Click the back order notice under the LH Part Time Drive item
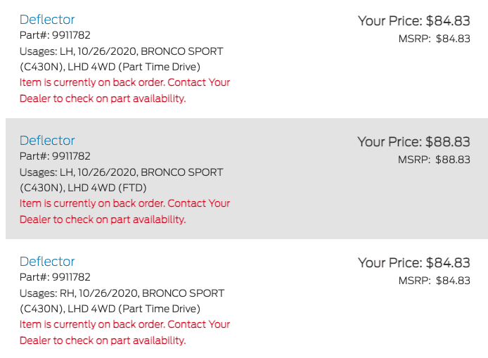Image resolution: width=488 pixels, height=358 pixels. click(x=124, y=90)
